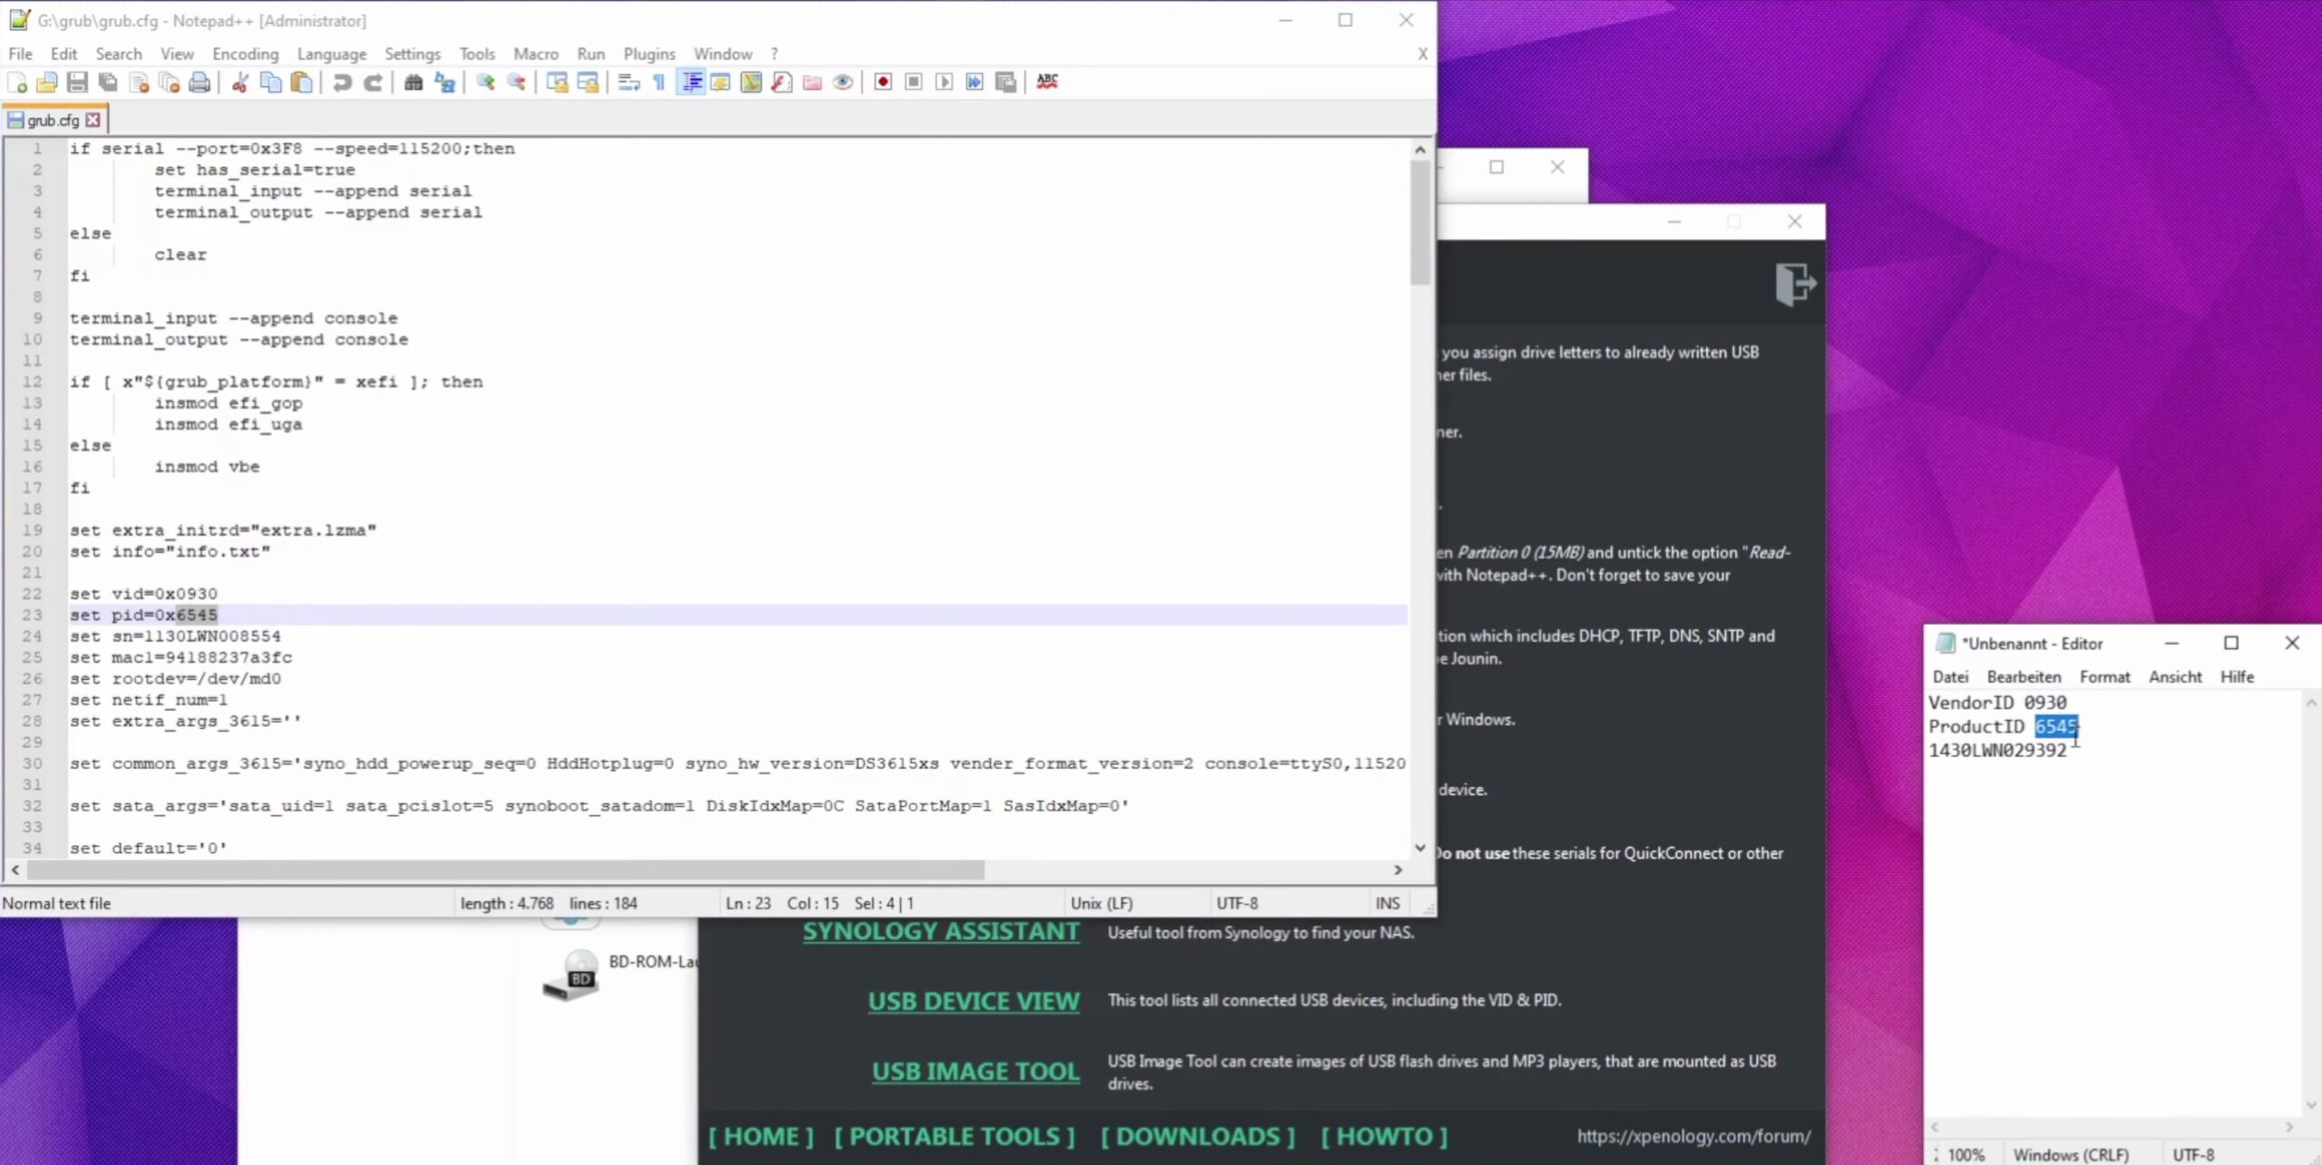Redo the last edit
This screenshot has height=1165, width=2322.
(373, 83)
